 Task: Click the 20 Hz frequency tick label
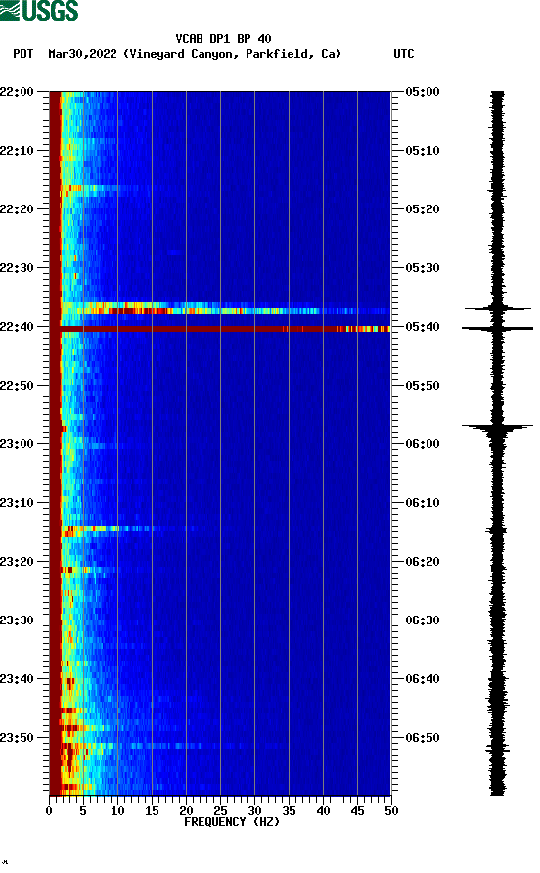pyautogui.click(x=186, y=811)
